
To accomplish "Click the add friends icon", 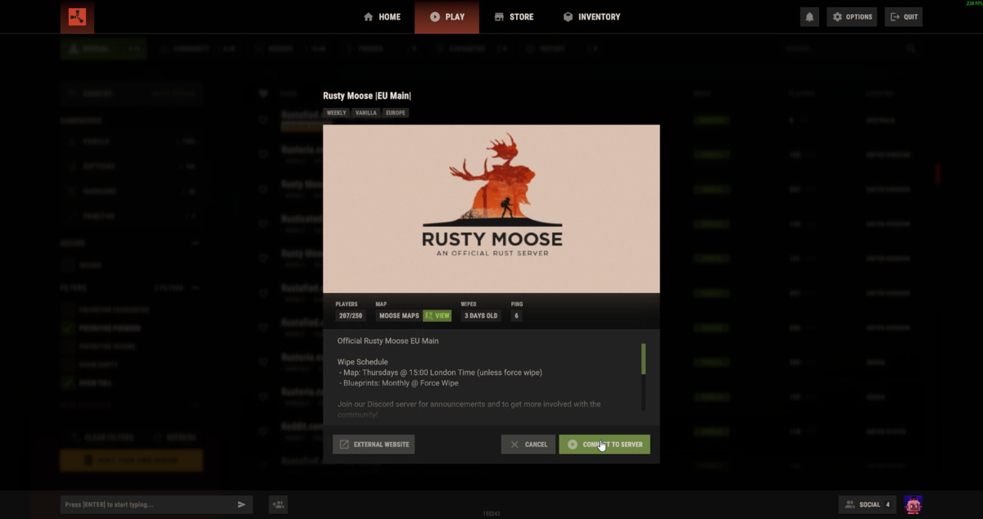I will [x=279, y=504].
